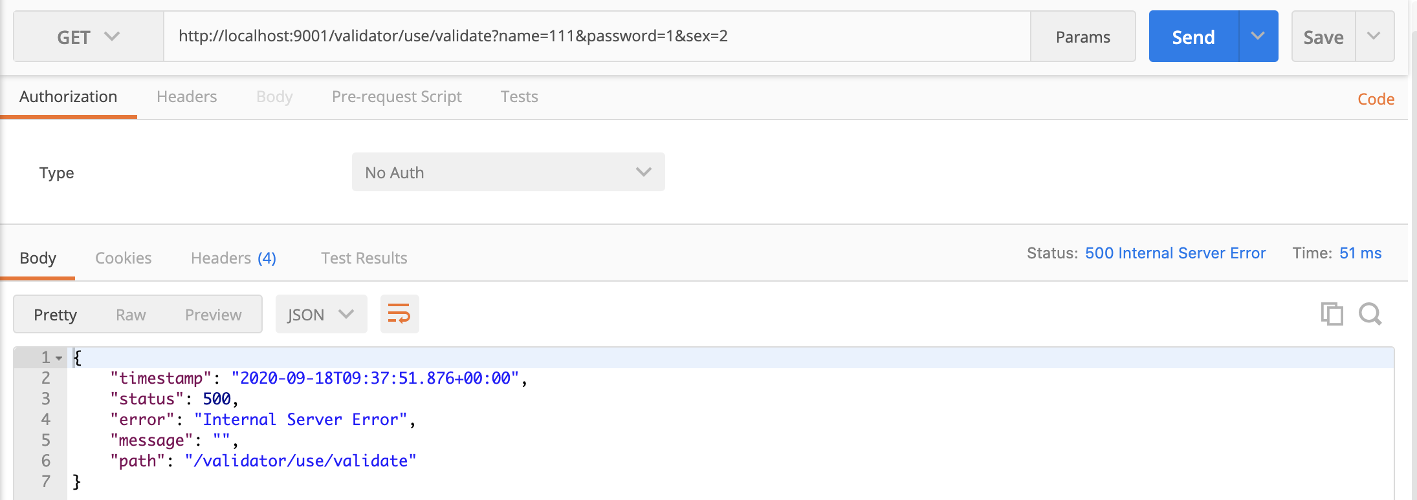Open the GET method dropdown

[x=88, y=37]
